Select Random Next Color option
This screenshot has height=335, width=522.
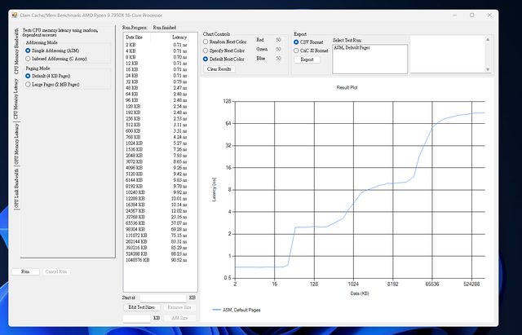click(x=206, y=40)
